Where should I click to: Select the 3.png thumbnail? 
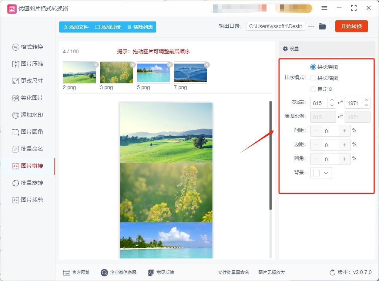point(117,72)
